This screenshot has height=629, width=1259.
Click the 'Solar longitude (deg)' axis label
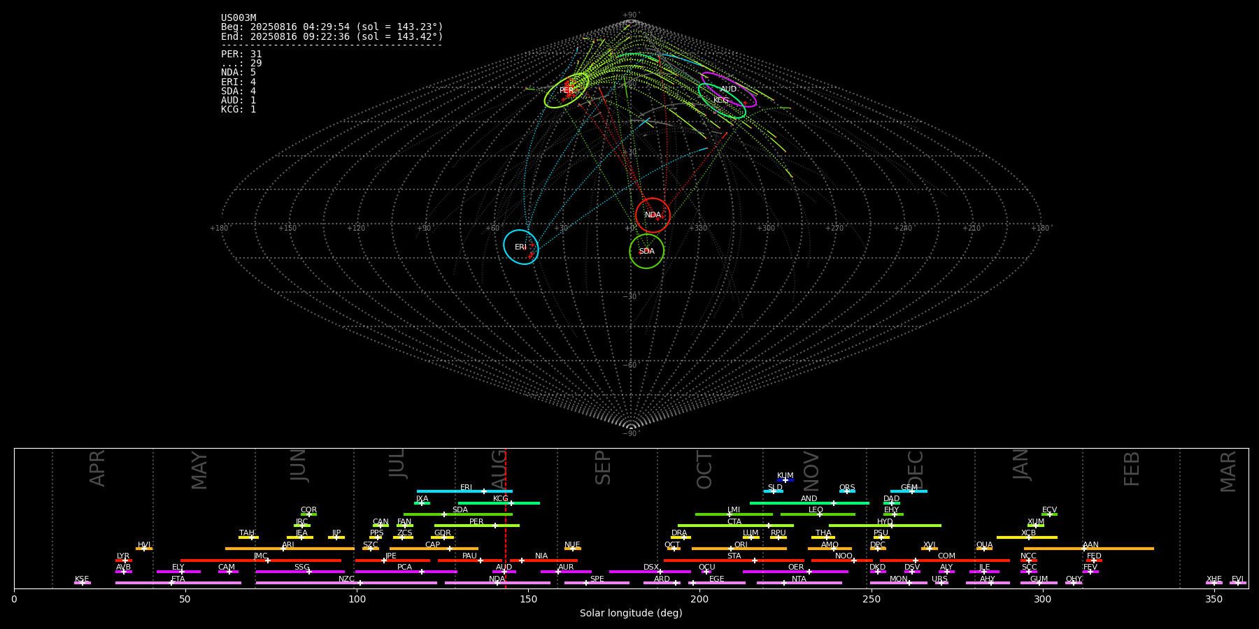click(631, 614)
